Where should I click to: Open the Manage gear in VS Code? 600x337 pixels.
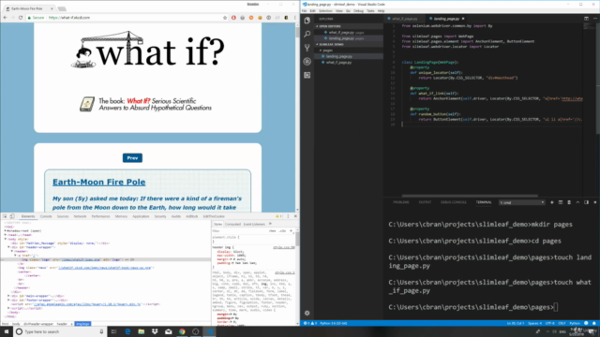click(307, 313)
